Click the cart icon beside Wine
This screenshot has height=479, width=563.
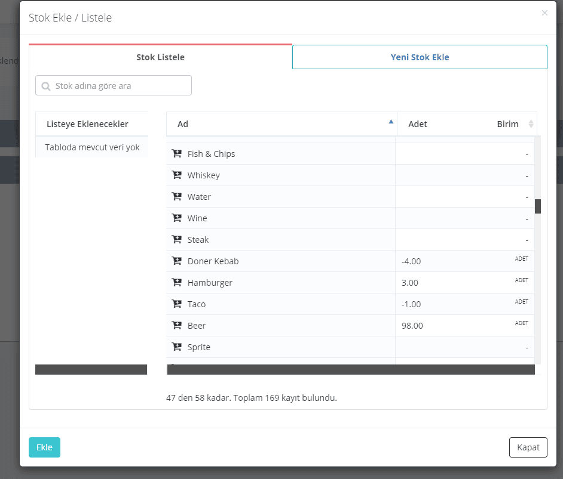[x=177, y=218]
